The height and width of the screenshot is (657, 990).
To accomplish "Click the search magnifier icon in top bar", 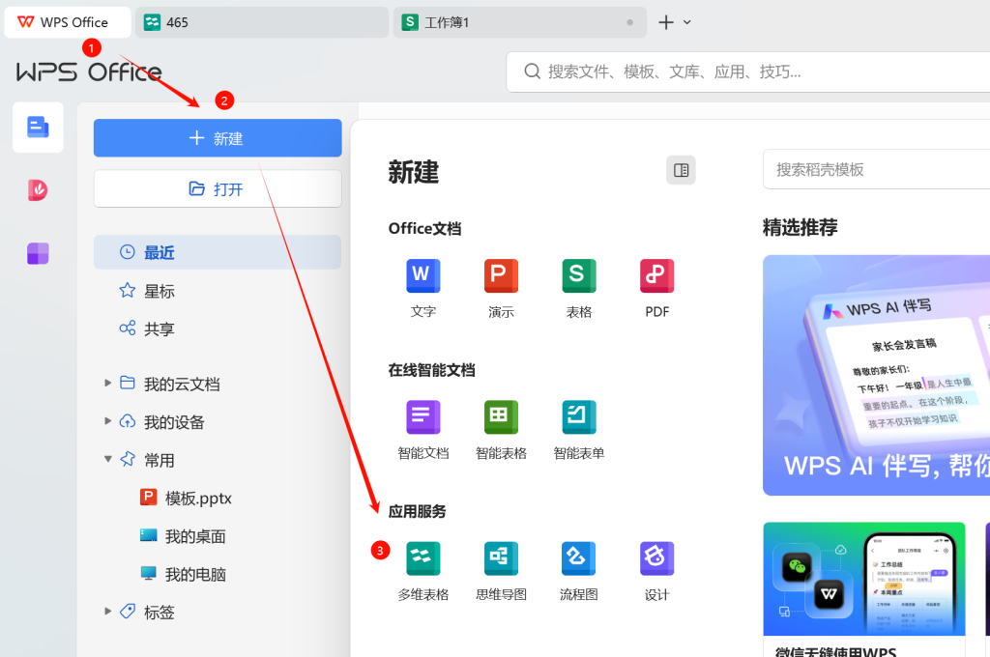I will pyautogui.click(x=533, y=71).
